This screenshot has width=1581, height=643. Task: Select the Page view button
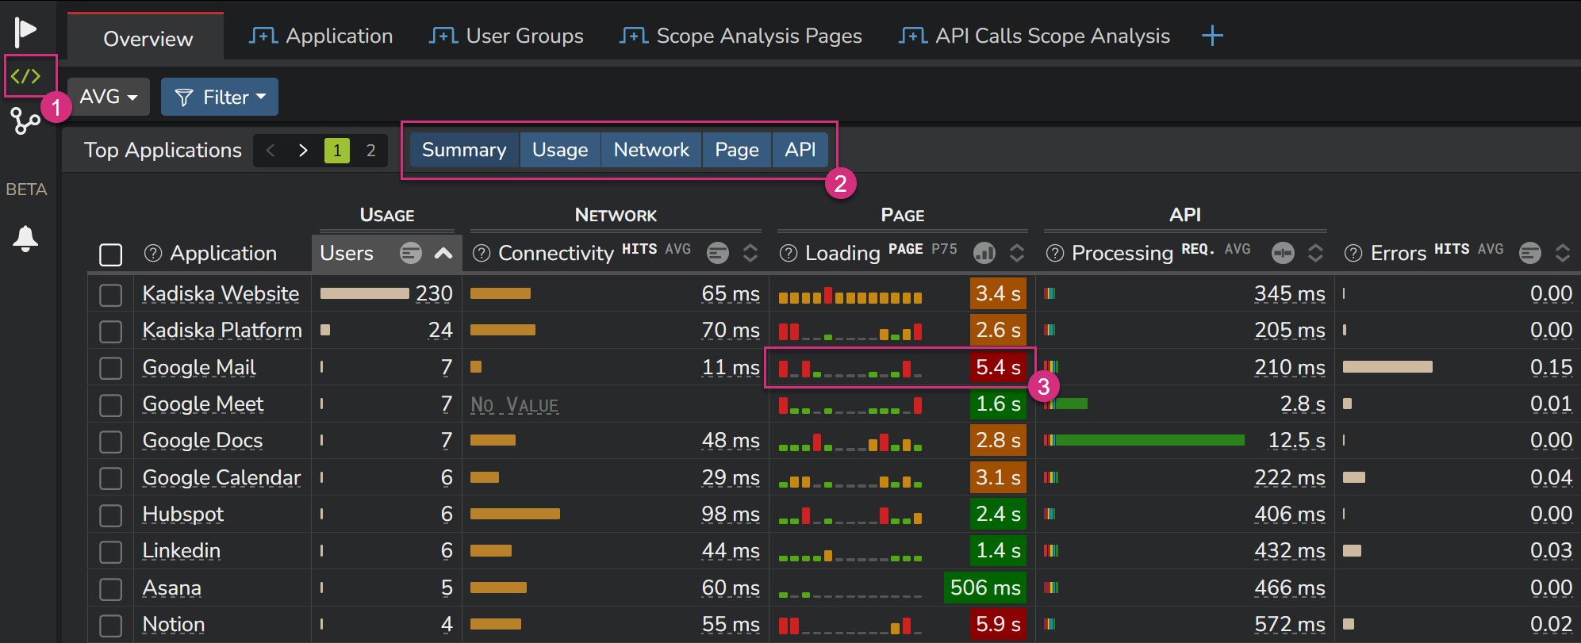tap(737, 150)
